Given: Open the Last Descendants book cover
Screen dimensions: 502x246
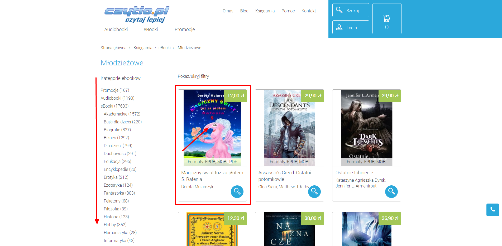Looking at the screenshot, I should [x=289, y=128].
